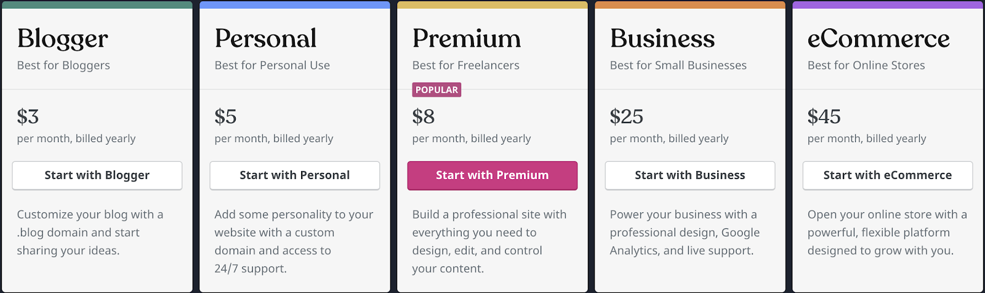
Task: Click the Personal plan title
Action: pyautogui.click(x=266, y=38)
